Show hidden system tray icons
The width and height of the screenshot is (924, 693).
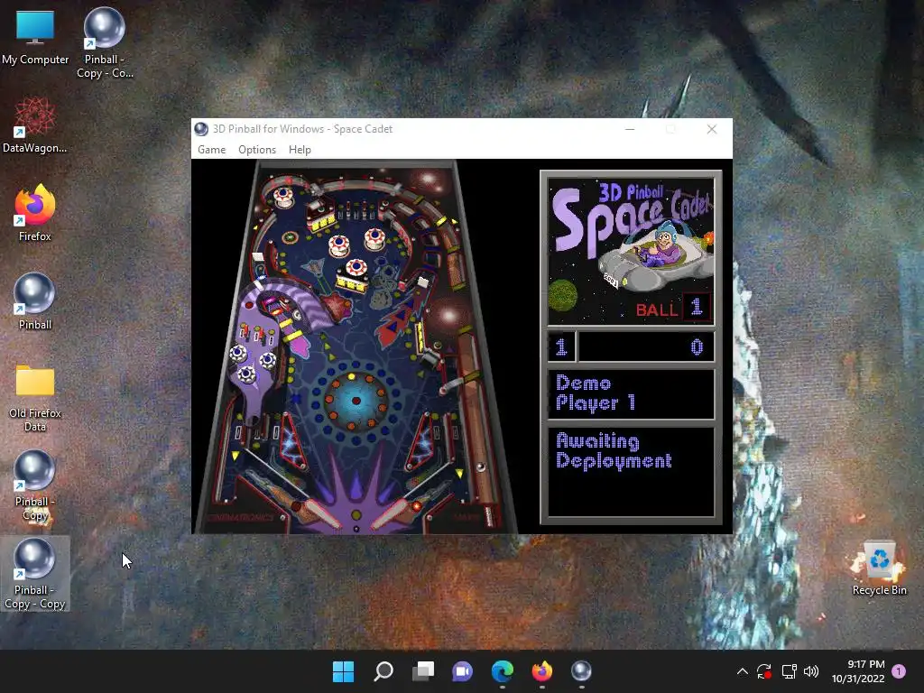point(743,671)
